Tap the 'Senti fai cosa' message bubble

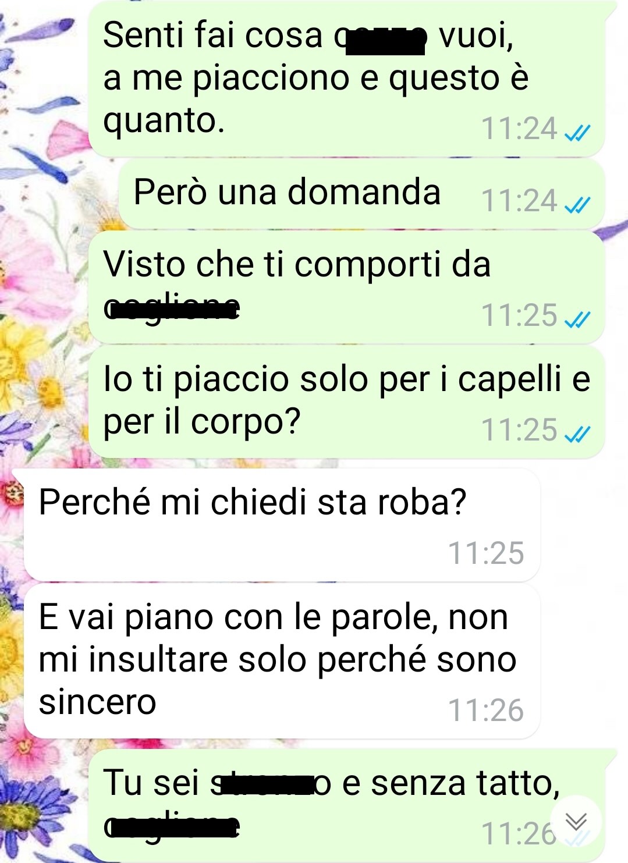pos(347,79)
